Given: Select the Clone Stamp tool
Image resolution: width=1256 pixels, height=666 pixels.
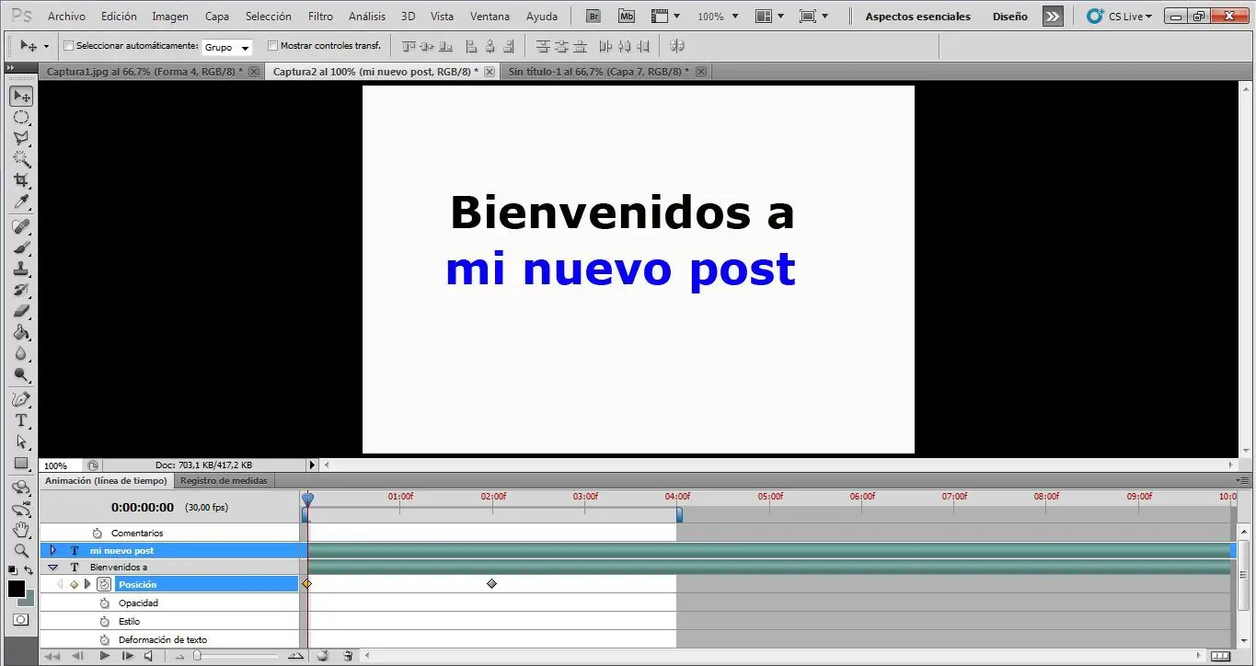Looking at the screenshot, I should pyautogui.click(x=21, y=270).
